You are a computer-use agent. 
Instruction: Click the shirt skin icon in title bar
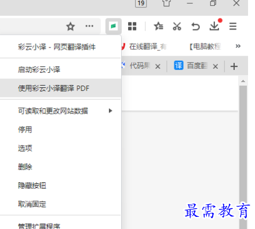click(x=166, y=3)
